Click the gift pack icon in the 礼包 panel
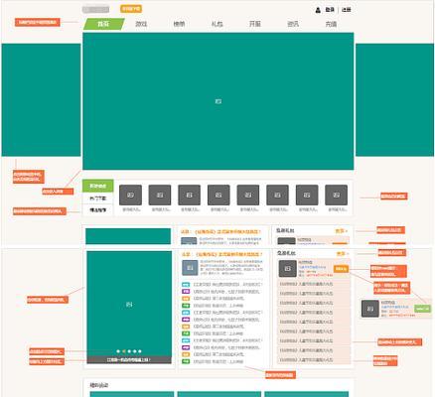 pyautogui.click(x=288, y=269)
